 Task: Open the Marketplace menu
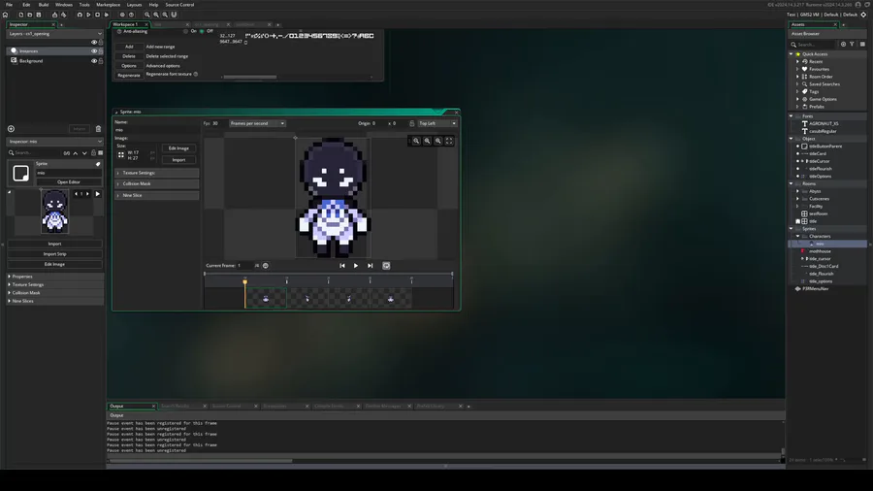pyautogui.click(x=108, y=5)
